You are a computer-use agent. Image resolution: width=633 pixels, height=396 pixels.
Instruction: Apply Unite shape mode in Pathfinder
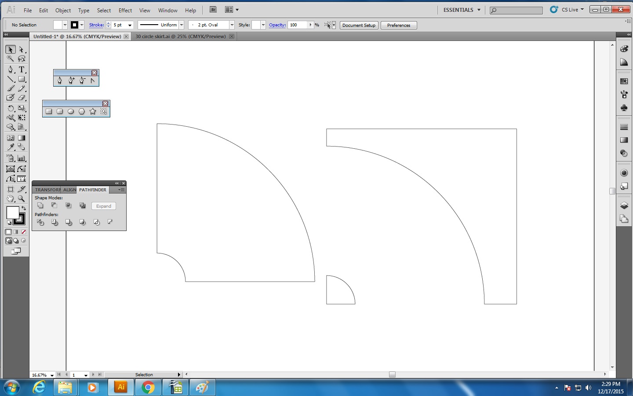click(40, 205)
